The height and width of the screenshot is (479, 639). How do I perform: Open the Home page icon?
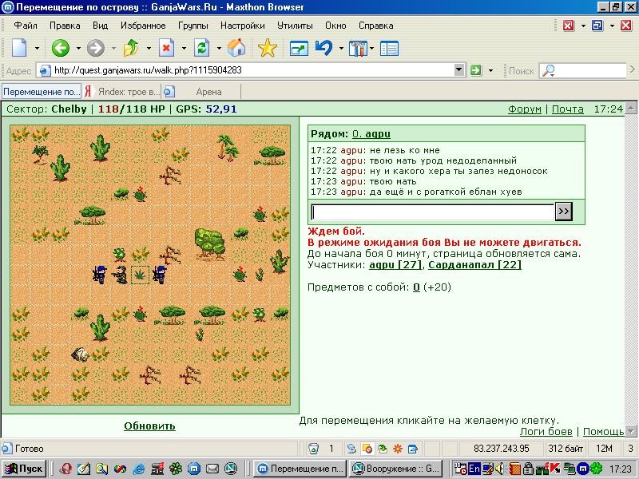point(236,48)
